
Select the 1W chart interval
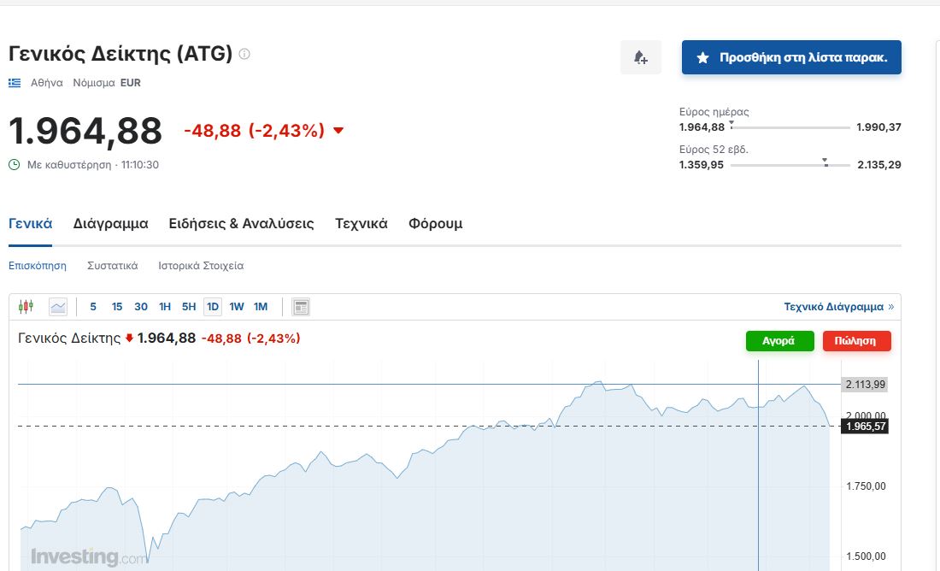237,306
